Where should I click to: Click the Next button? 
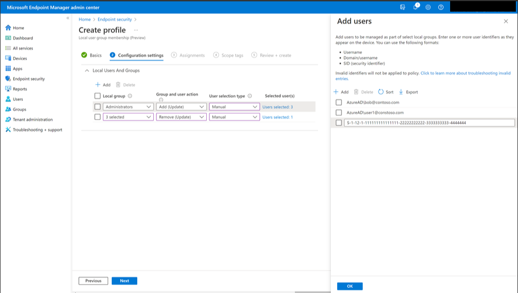[125, 281]
